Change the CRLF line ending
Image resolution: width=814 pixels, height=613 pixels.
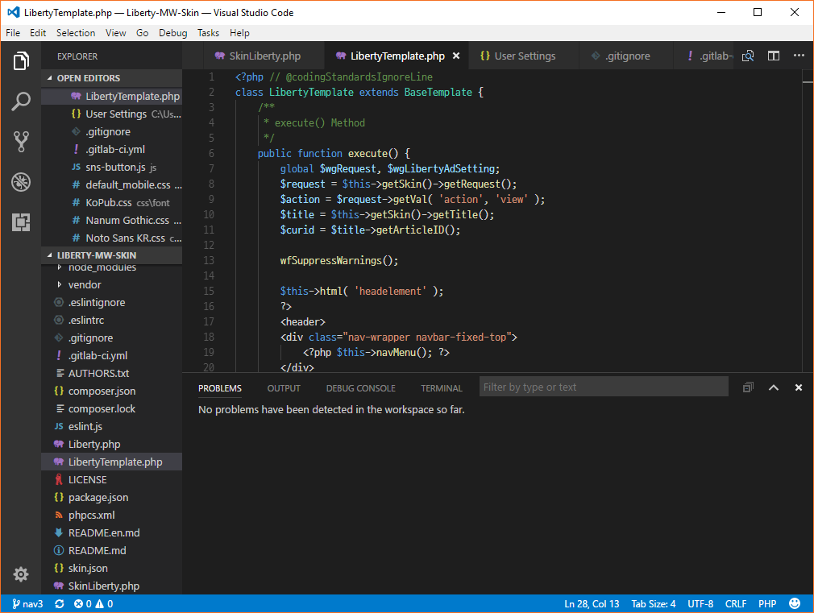pyautogui.click(x=736, y=603)
